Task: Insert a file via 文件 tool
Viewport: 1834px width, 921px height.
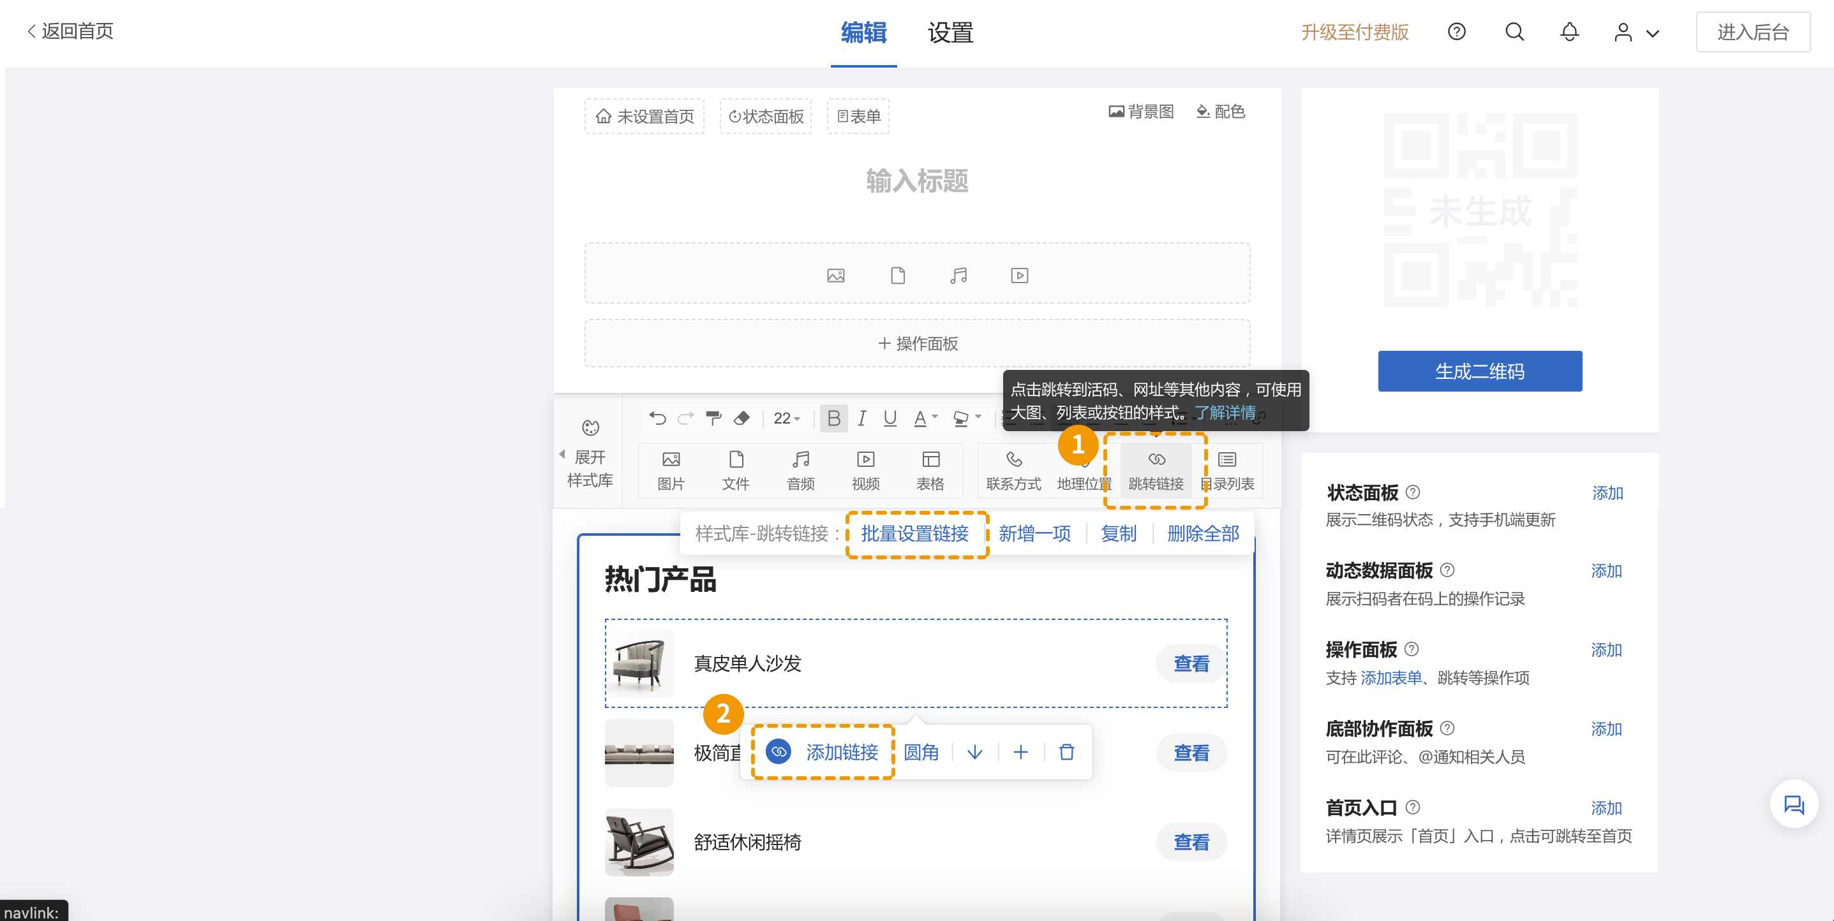Action: point(736,471)
